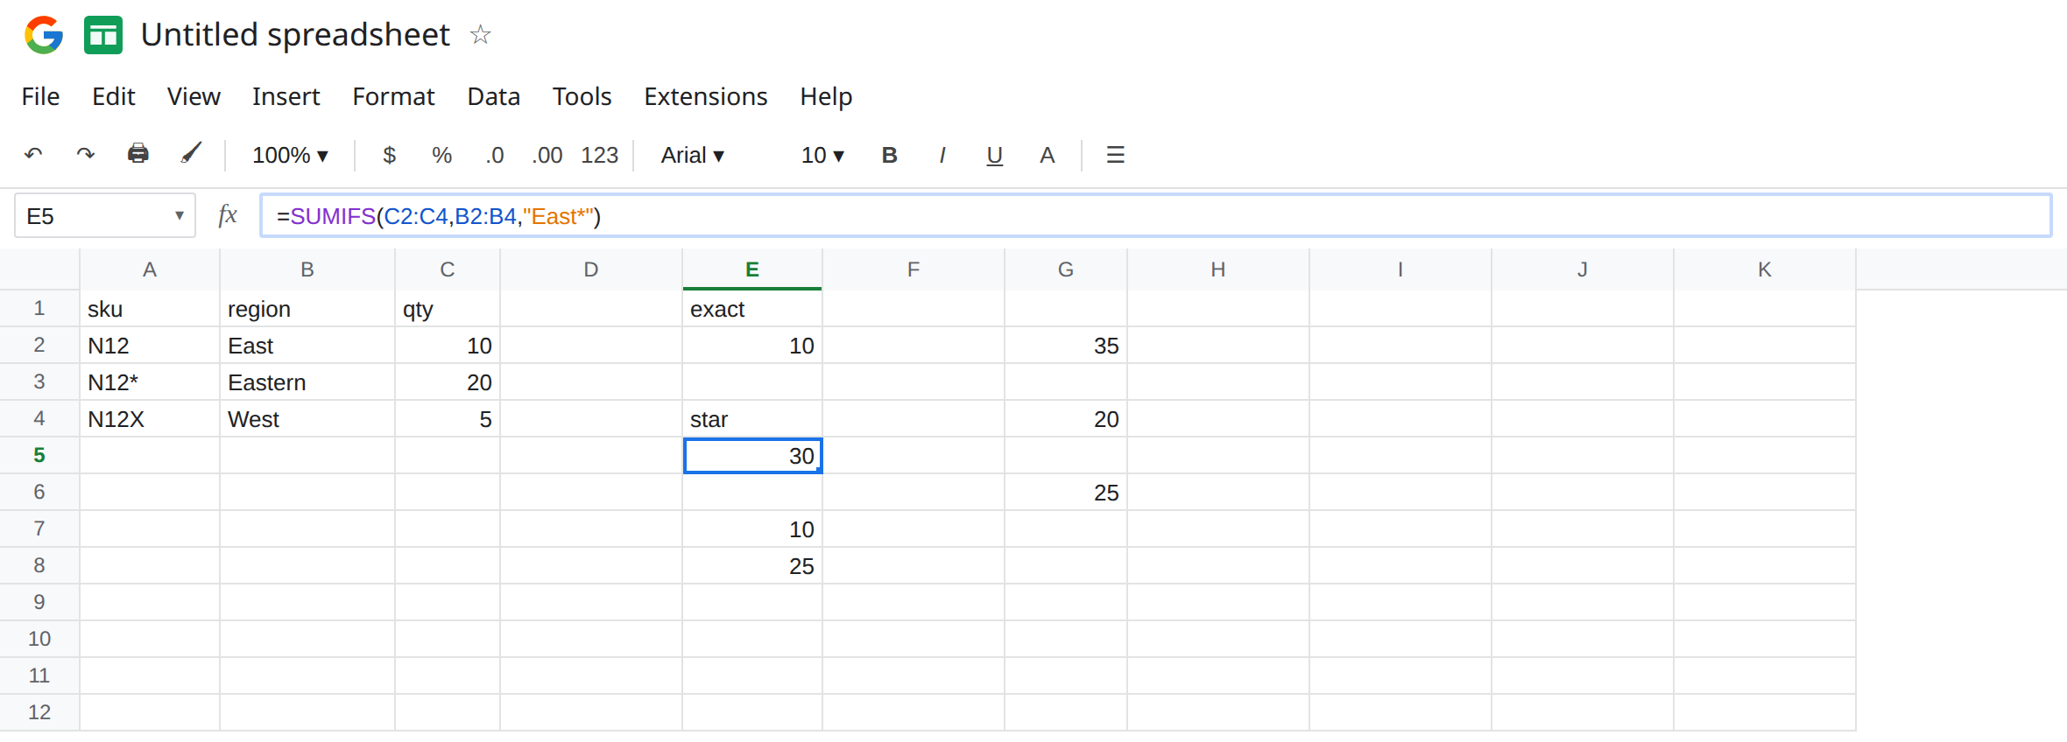
Task: Open text color picker A
Action: [1047, 155]
